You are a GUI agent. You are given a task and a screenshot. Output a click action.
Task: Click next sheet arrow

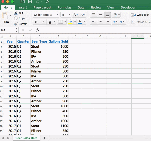tap(8, 138)
